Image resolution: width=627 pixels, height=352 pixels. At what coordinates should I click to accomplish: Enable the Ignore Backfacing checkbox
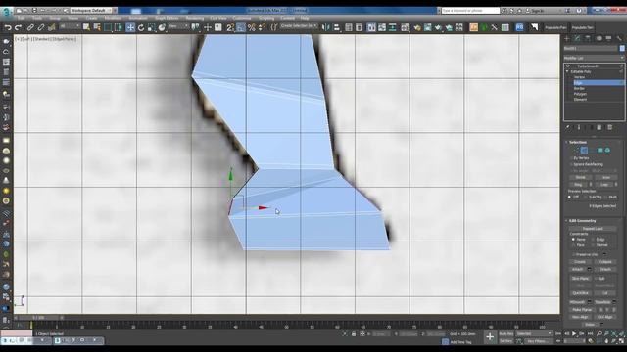tap(571, 164)
